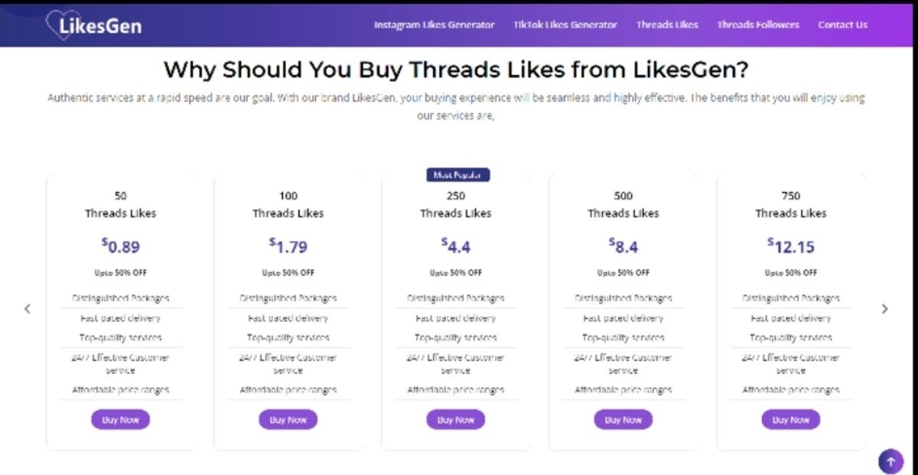
Task: Buy the 750 Threads Likes package
Action: pyautogui.click(x=790, y=419)
